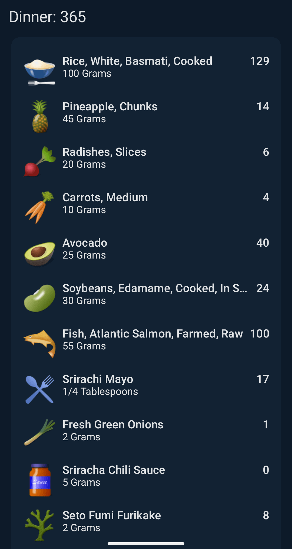Tap the Avocado calorie value 40
Viewport: 292px width, 549px height.
coord(263,243)
